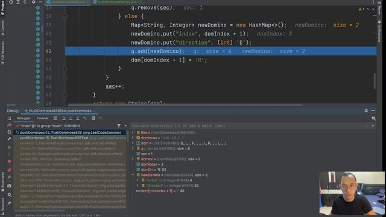The width and height of the screenshot is (386, 217).
Task: Toggle the code fold marker at line 38
Action: [x=65, y=16]
